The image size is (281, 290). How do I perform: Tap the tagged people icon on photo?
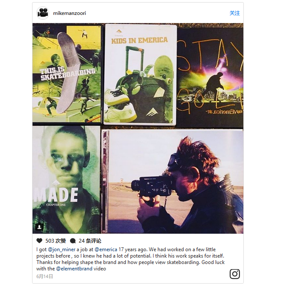[39, 227]
